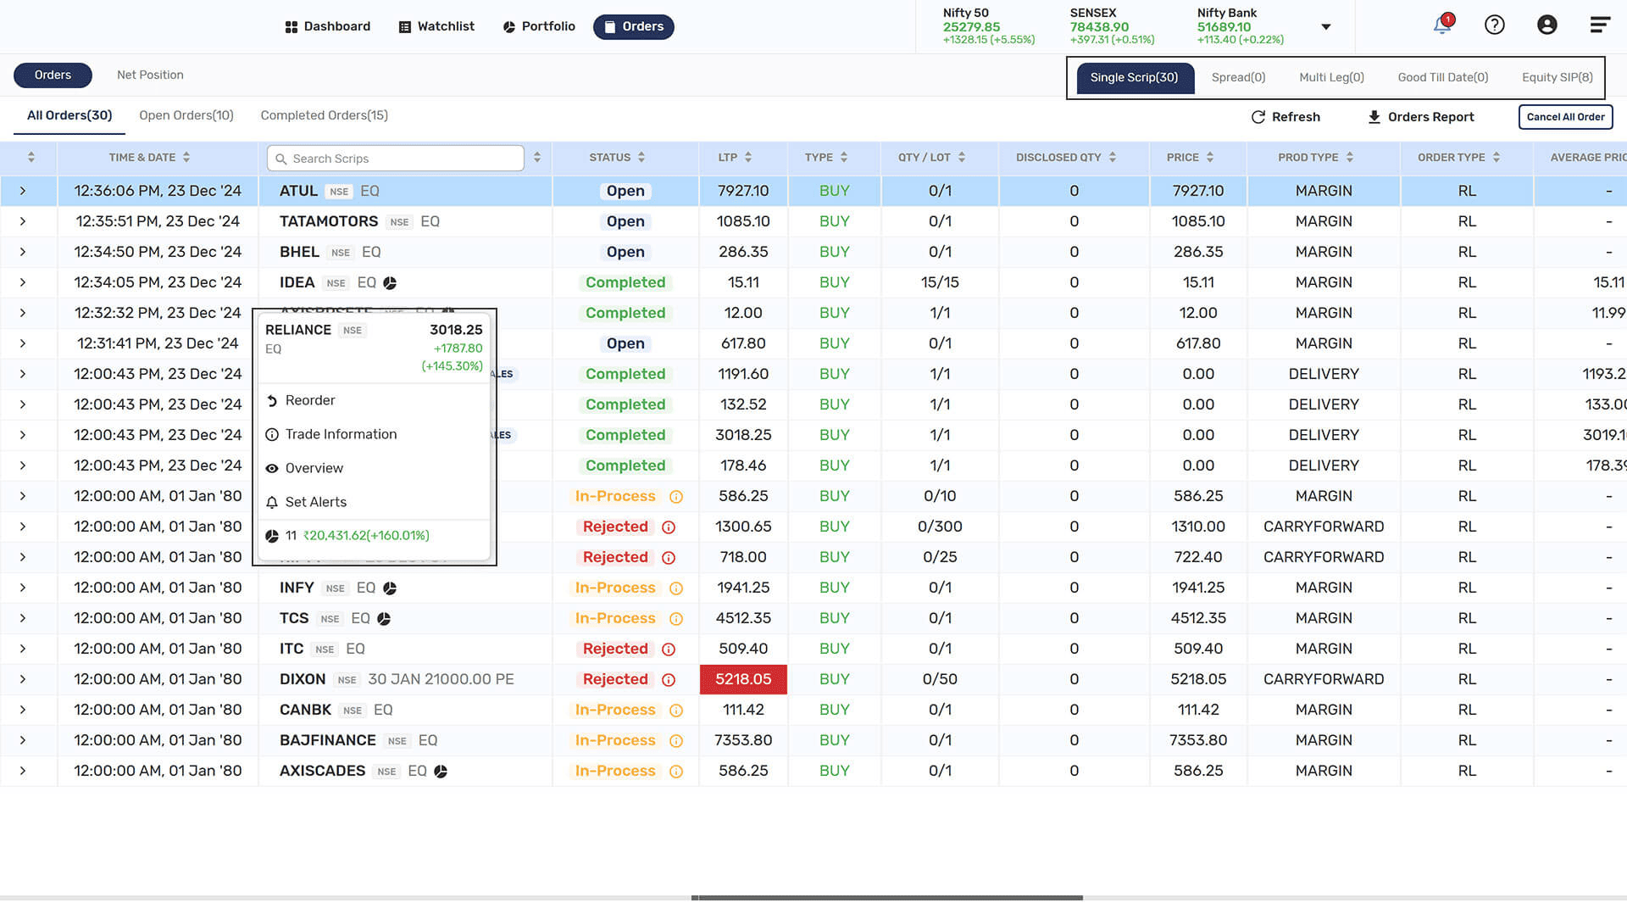Expand the ATUL order row
Screen dimensions: 1627x903
point(23,192)
